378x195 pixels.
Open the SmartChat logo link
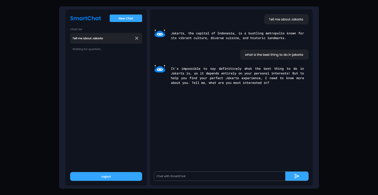pos(86,18)
